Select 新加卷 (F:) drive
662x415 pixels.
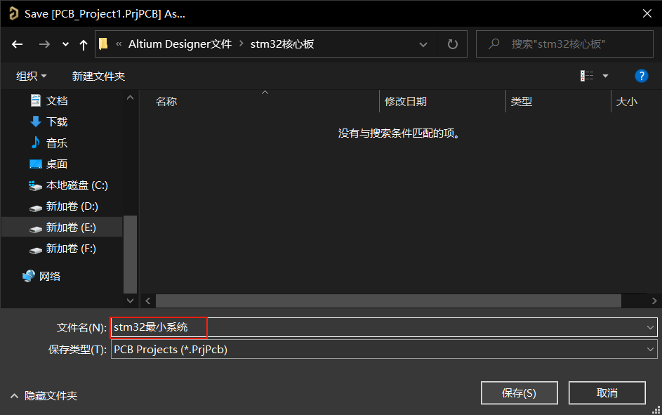71,249
